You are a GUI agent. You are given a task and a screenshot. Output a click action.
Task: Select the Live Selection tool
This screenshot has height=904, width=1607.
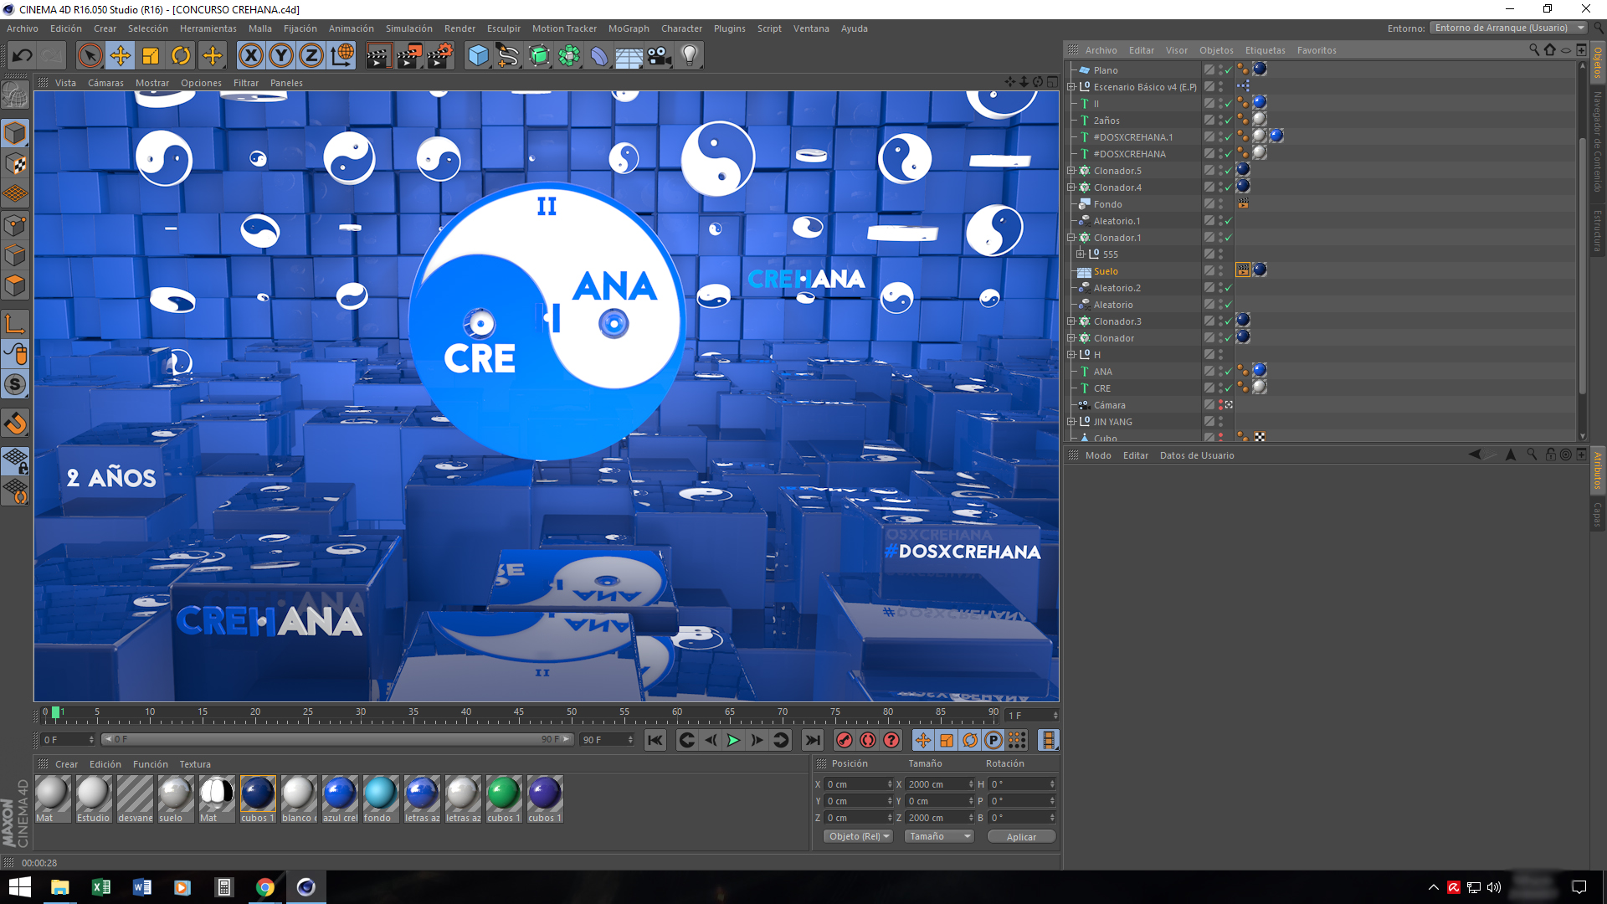(90, 56)
